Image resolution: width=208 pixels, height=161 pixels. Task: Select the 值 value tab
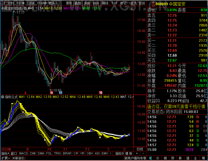(x=188, y=158)
